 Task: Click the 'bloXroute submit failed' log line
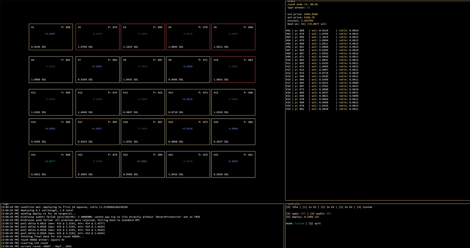(101, 217)
